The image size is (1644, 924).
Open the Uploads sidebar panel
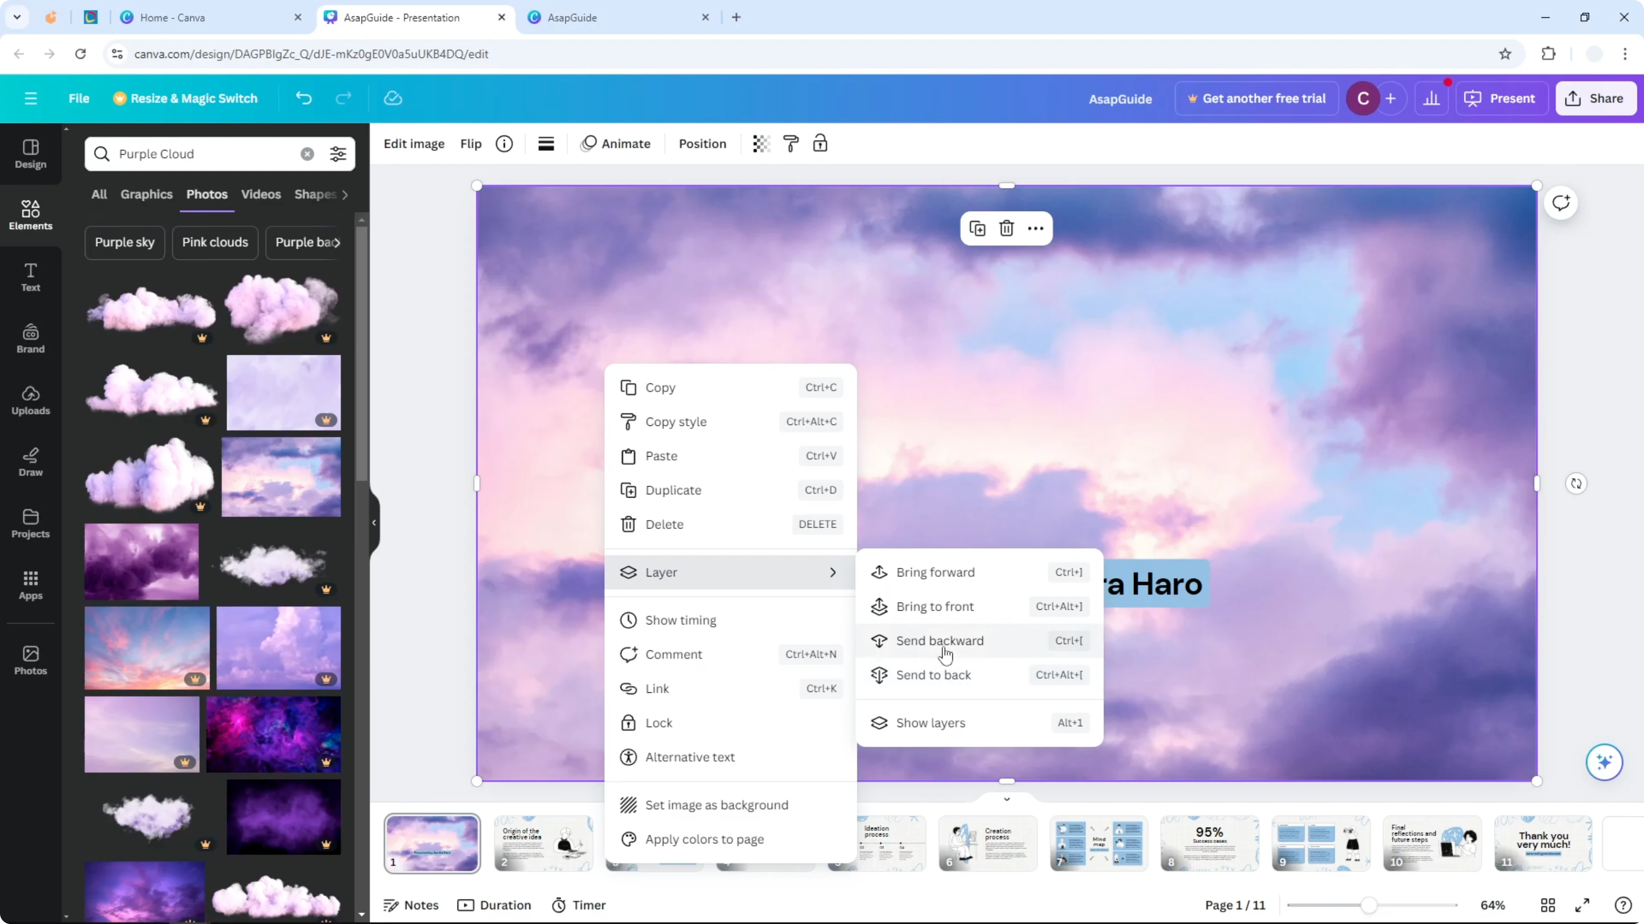[x=31, y=400]
